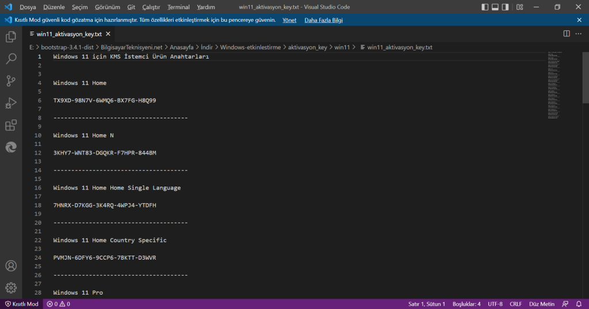The width and height of the screenshot is (589, 309).
Task: Open the Run and Debug view
Action: [11, 103]
